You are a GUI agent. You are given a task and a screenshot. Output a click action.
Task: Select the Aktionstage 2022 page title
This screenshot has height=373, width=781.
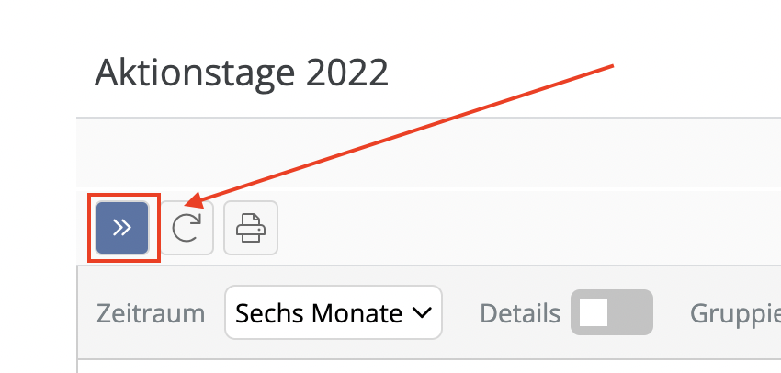point(241,73)
